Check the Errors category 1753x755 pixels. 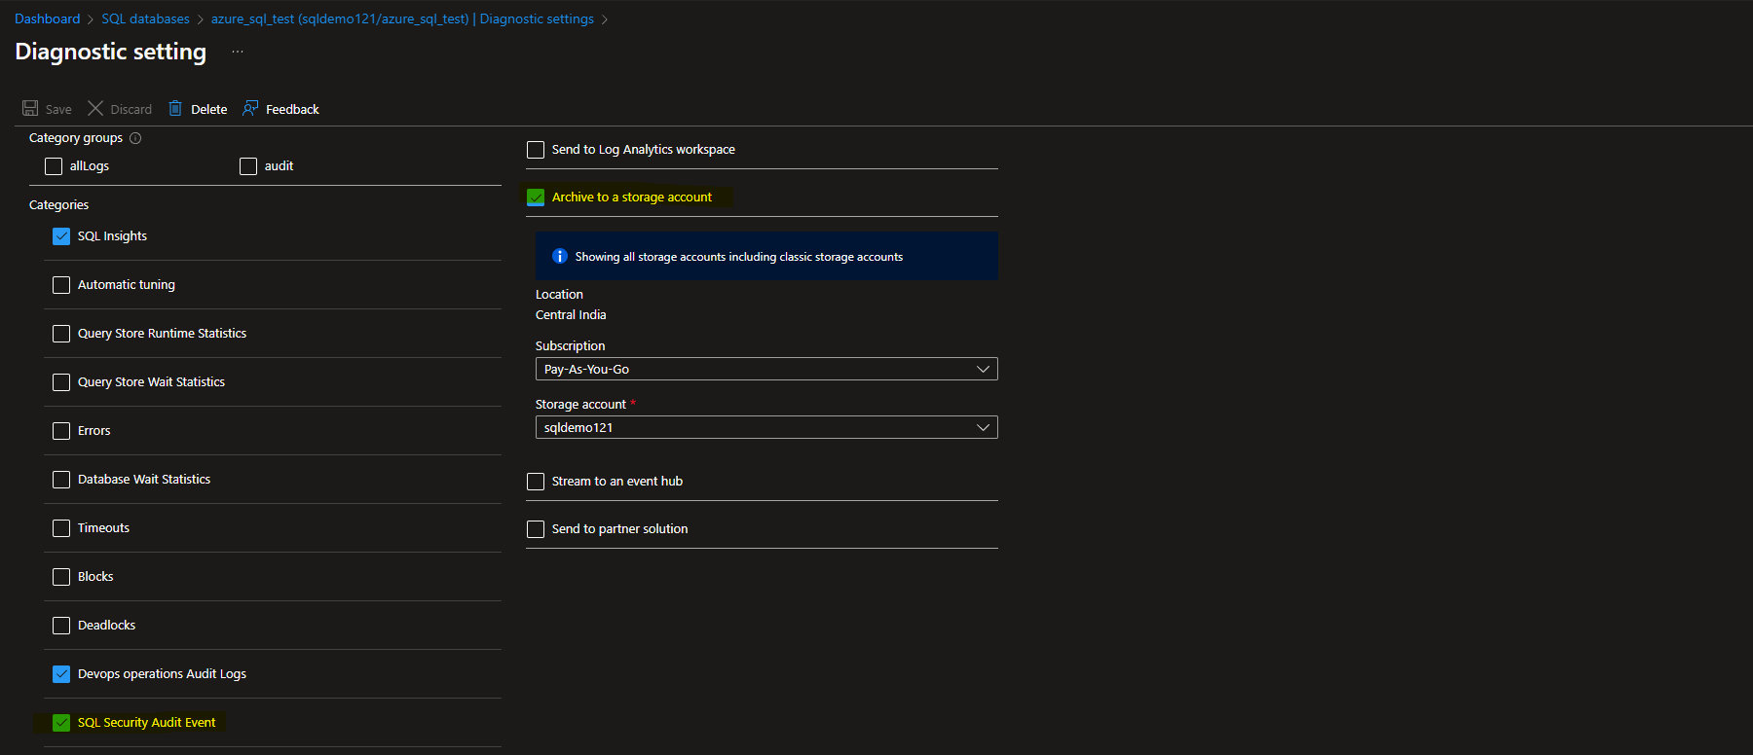61,431
